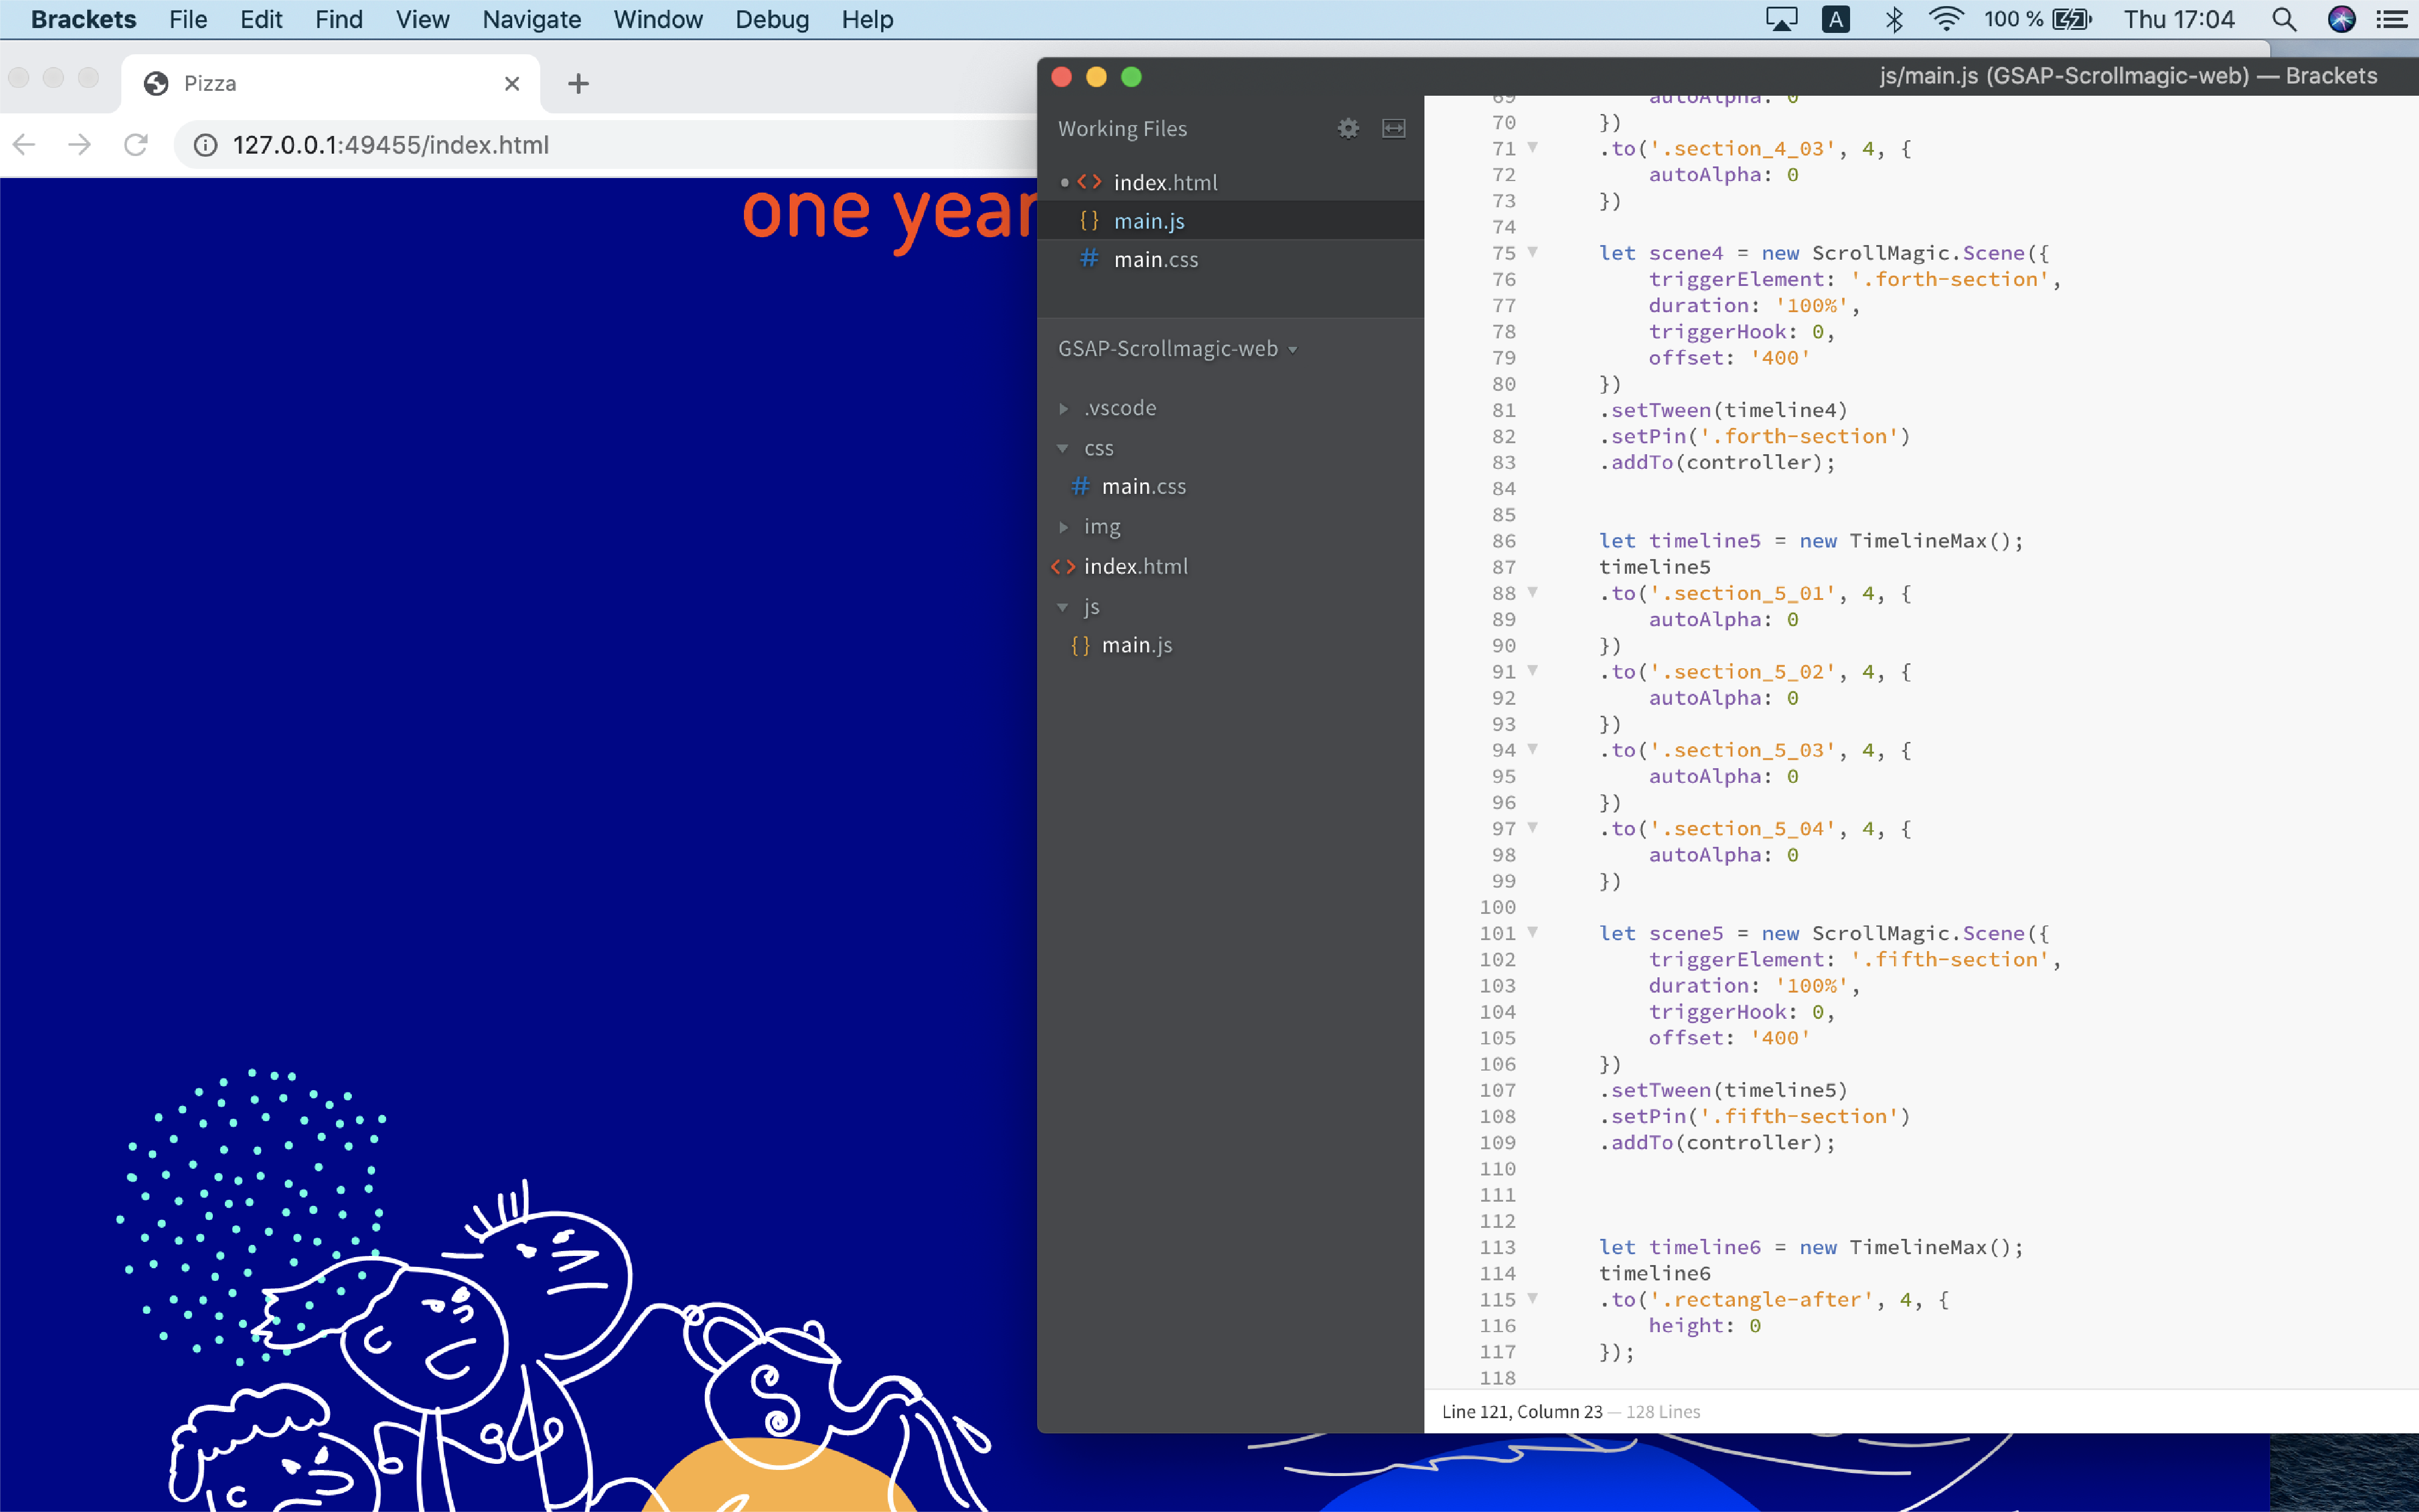The height and width of the screenshot is (1512, 2419).
Task: Open the Navigate menu
Action: [531, 20]
